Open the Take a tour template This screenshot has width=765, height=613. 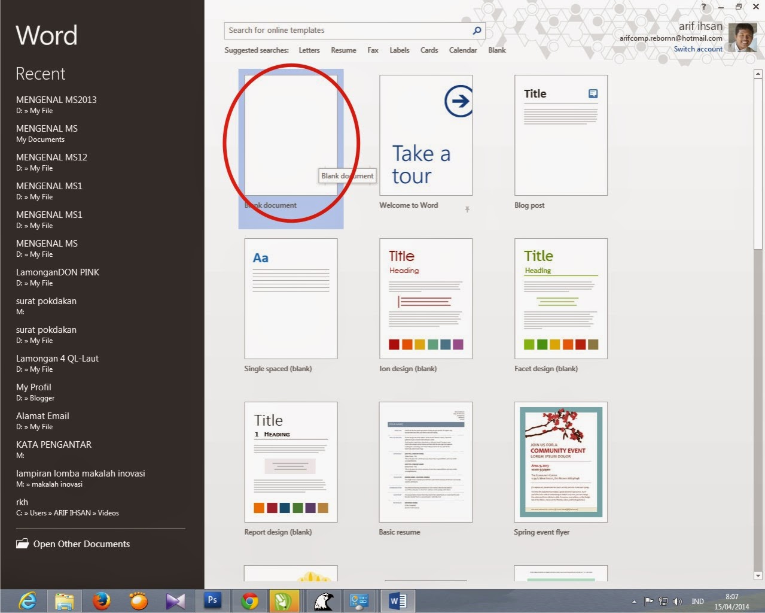tap(426, 135)
